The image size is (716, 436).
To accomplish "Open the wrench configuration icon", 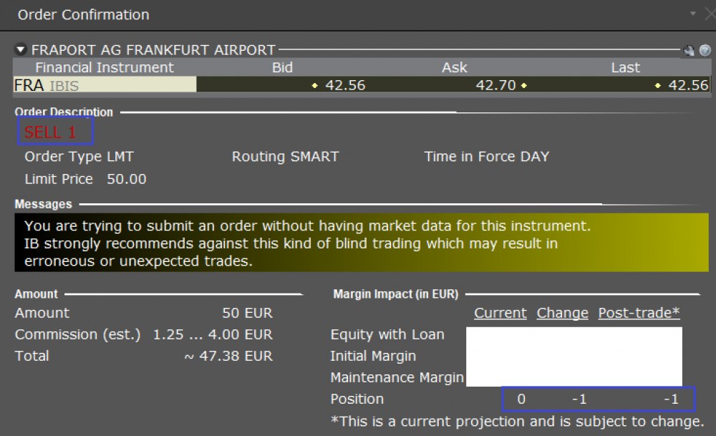I will (x=689, y=50).
